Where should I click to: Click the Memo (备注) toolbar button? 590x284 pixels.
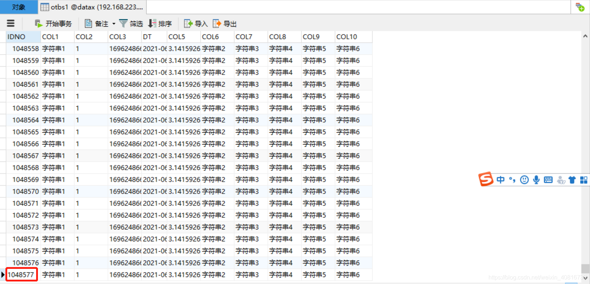coord(96,24)
